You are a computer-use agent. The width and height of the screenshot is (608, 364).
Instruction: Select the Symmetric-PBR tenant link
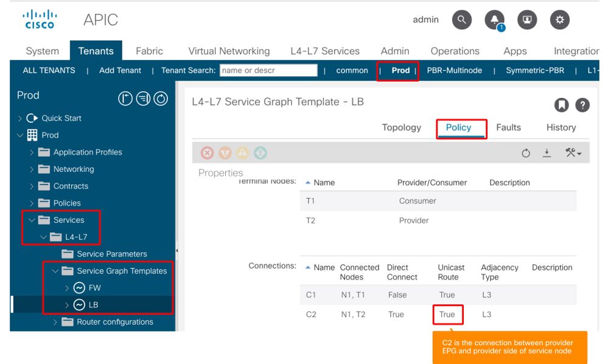point(535,70)
